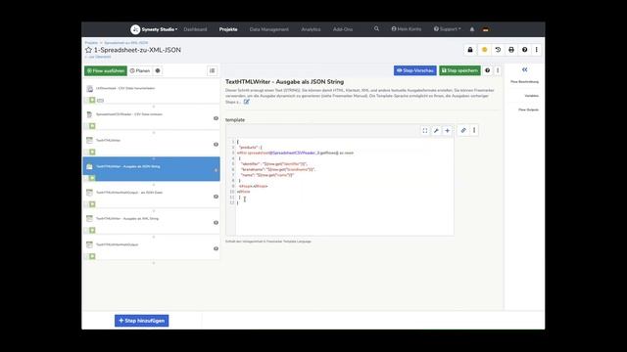
Task: Run the last TextHTMLWriterHashOutput step green button
Action: [x=92, y=256]
